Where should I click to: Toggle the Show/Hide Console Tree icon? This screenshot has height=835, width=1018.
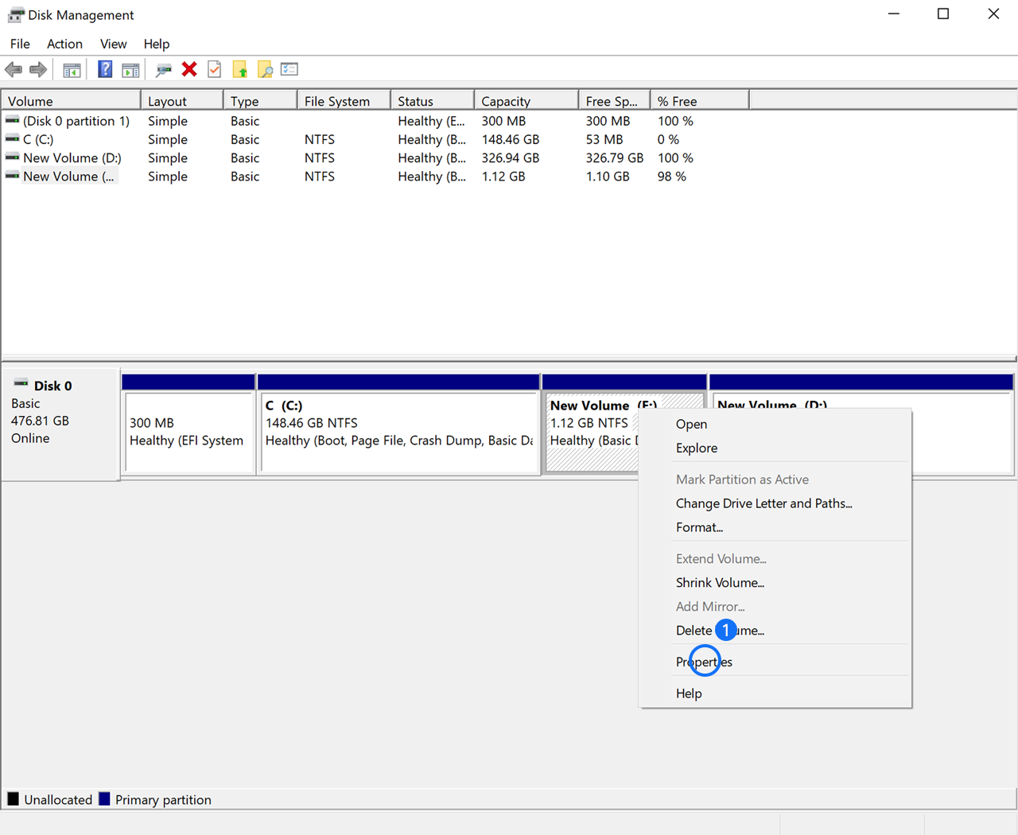(x=72, y=70)
